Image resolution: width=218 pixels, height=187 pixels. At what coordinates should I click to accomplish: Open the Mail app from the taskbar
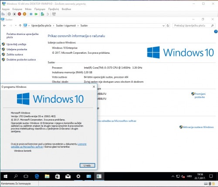(68, 177)
